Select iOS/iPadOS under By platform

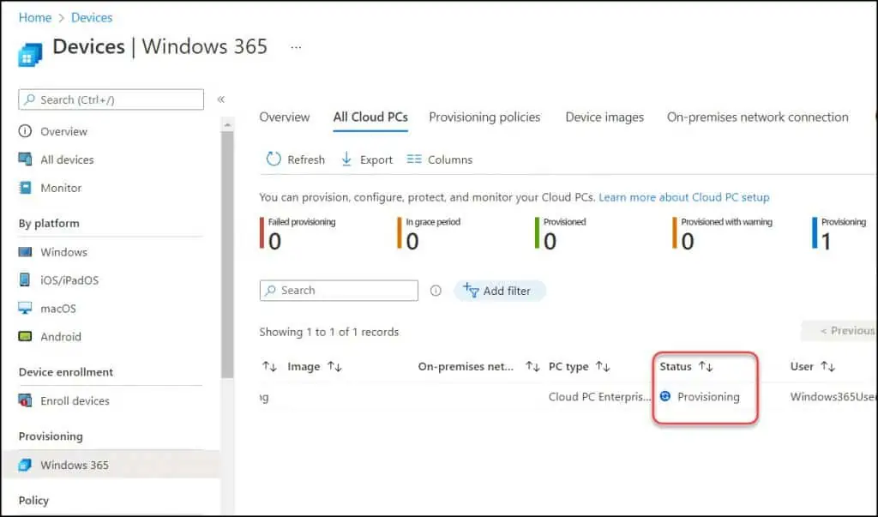click(x=69, y=280)
